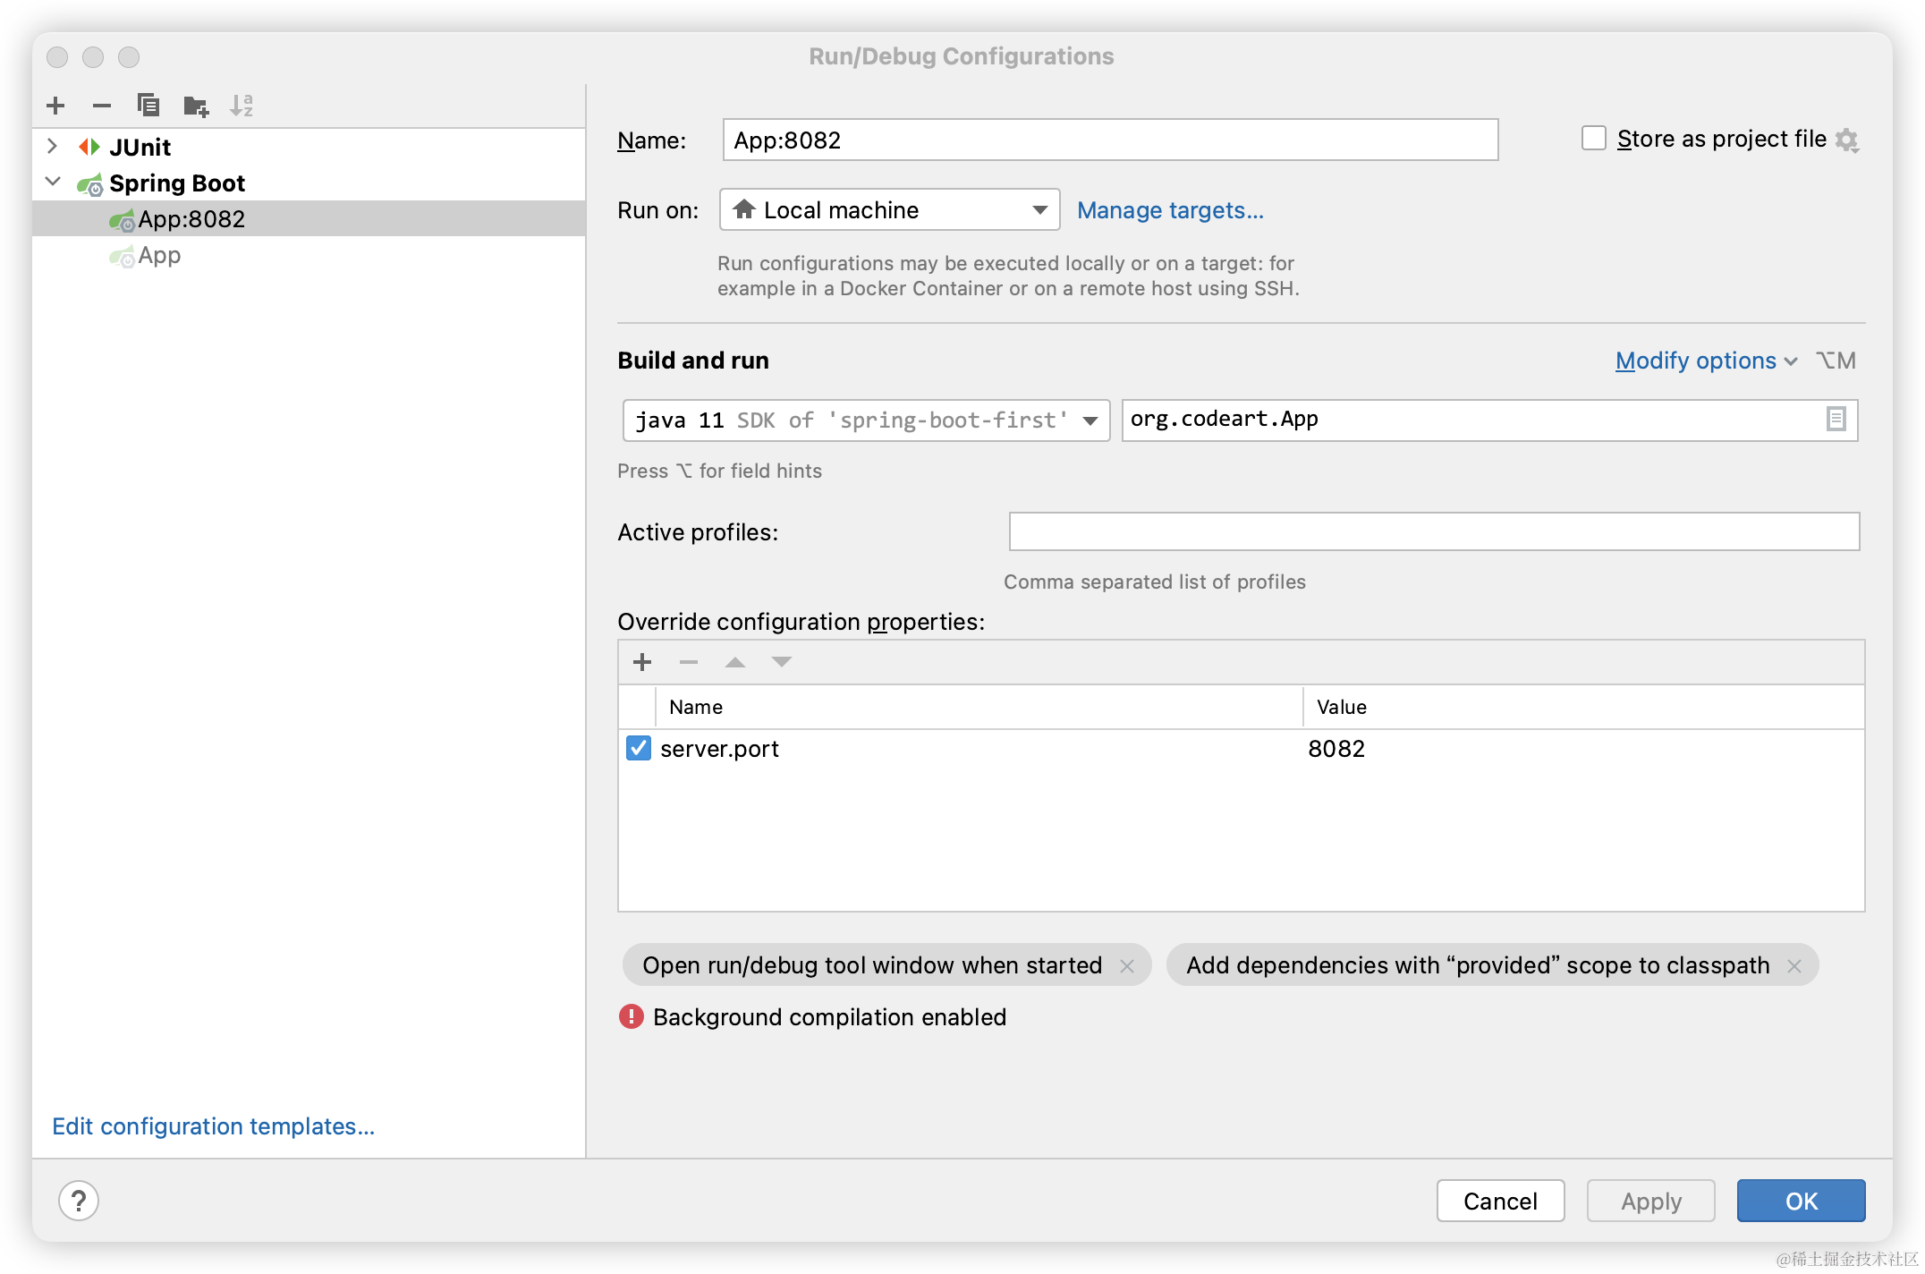Click the remove configuration minus icon

(102, 106)
